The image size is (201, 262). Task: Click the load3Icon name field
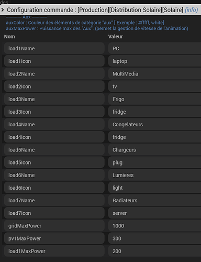(x=54, y=112)
